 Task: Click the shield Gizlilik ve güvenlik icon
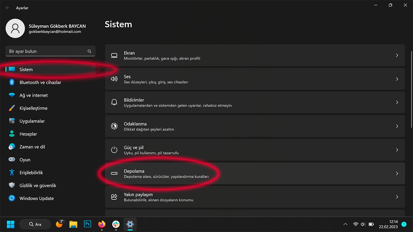12,185
